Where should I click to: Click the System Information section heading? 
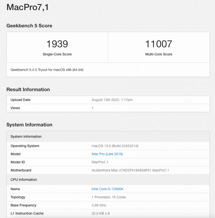tap(29, 125)
